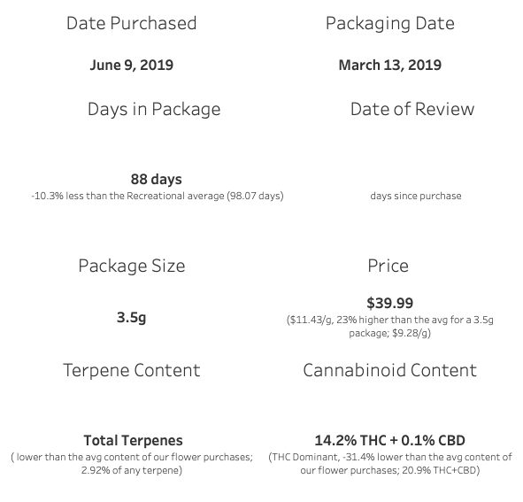
Task: Click the $11.43/g price comparison note
Action: pyautogui.click(x=390, y=327)
